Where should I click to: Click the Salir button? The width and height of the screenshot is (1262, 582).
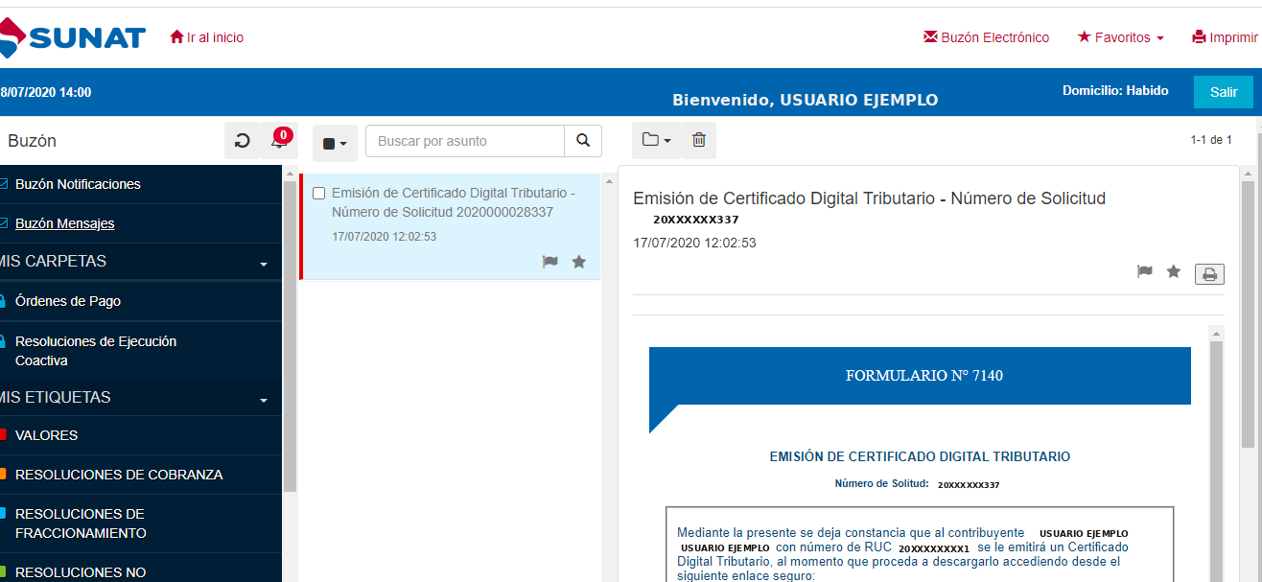tap(1224, 92)
